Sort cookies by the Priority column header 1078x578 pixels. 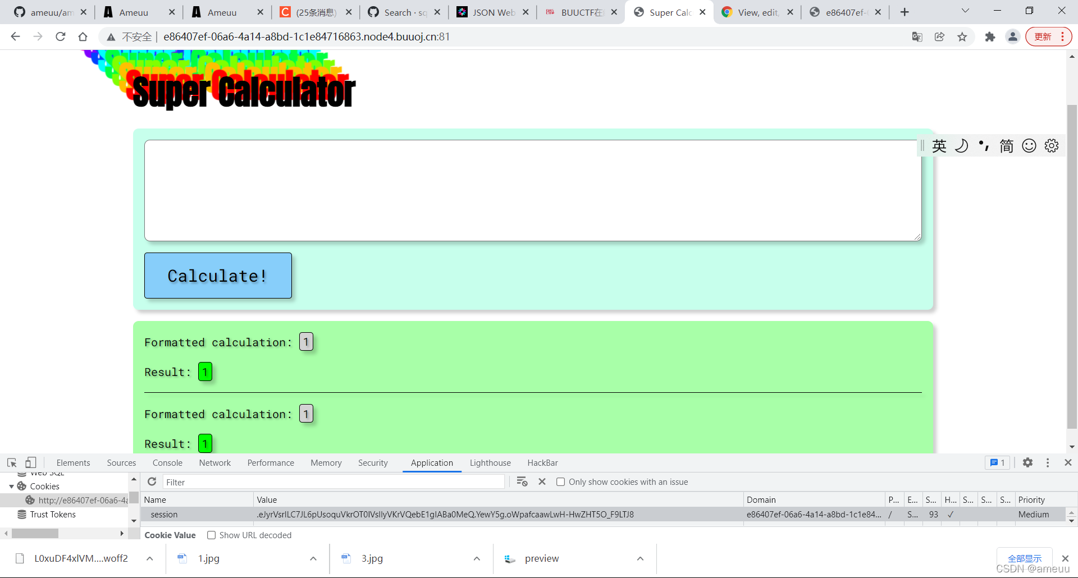click(x=1040, y=499)
